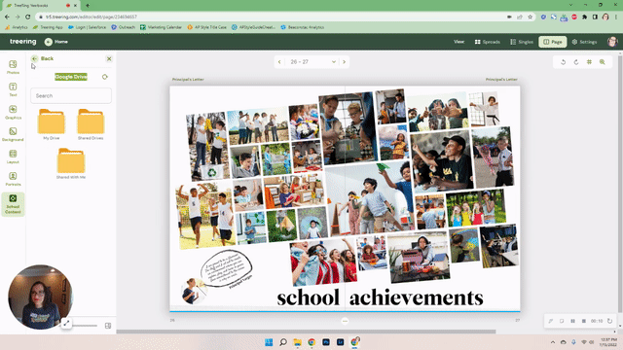This screenshot has height=350, width=623.
Task: Open the editor Settings
Action: pos(584,42)
